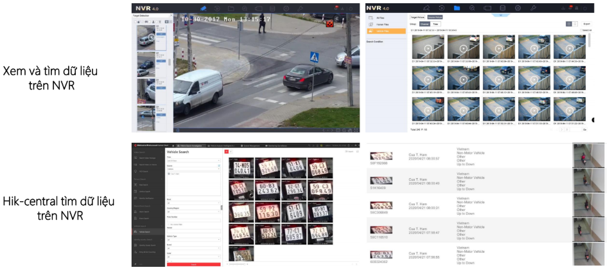Viewport: 612px width, 272px height.
Task: Select plate thumbnail 60-B3 243.62
Action: tap(267, 190)
